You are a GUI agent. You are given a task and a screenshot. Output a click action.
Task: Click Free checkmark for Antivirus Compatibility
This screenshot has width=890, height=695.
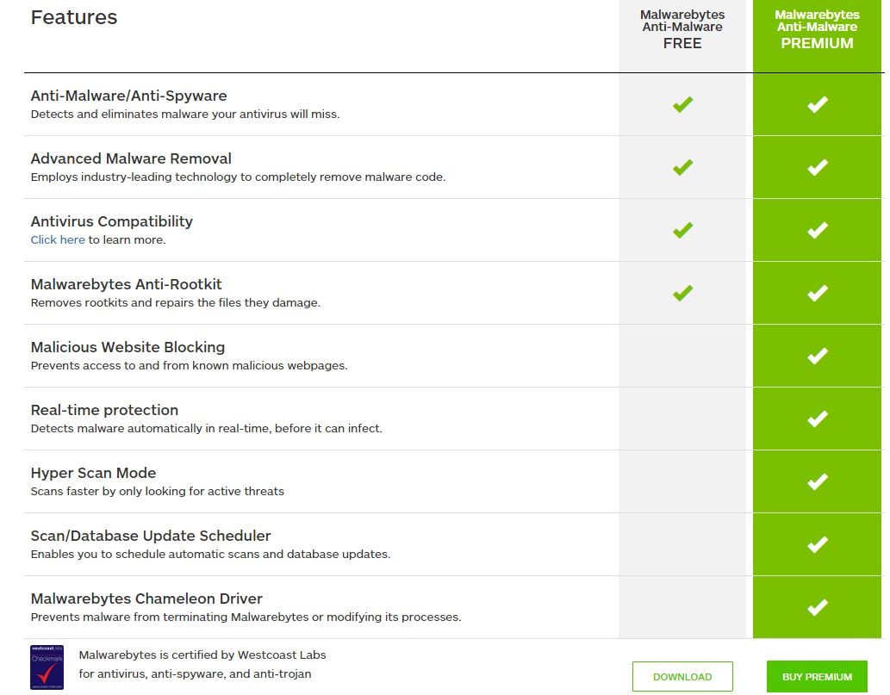click(x=682, y=230)
